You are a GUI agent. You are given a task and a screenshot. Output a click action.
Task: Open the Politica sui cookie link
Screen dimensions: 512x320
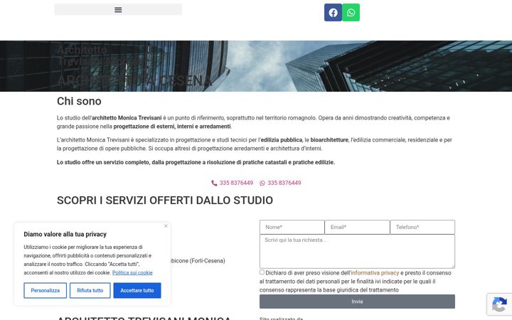coord(132,272)
